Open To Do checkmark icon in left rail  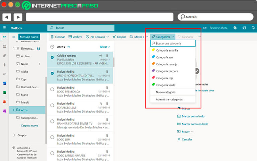[5, 74]
